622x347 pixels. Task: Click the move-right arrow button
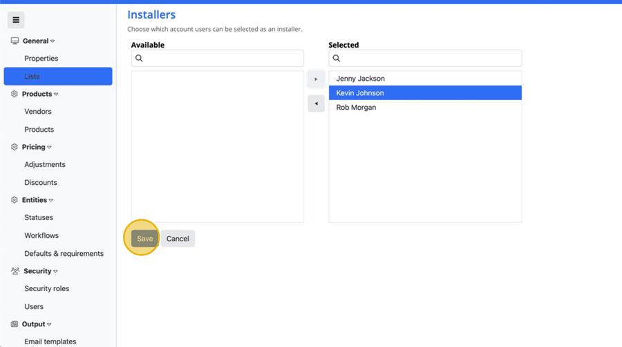[316, 79]
